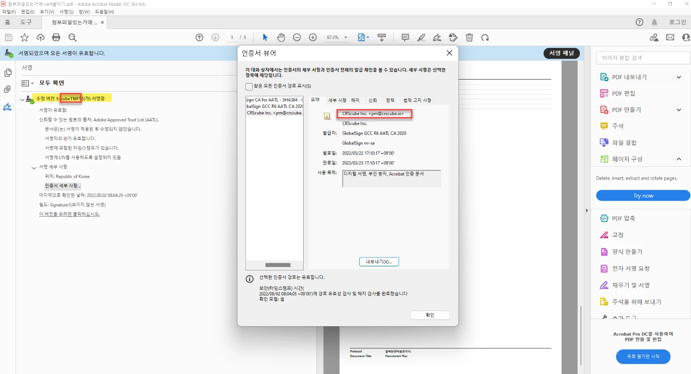This screenshot has width=691, height=374.
Task: Click the Try now button
Action: 643,196
